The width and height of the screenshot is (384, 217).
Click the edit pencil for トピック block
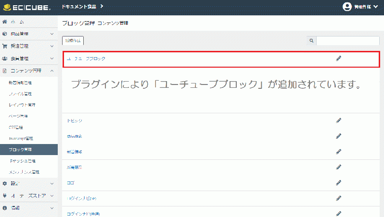click(338, 121)
